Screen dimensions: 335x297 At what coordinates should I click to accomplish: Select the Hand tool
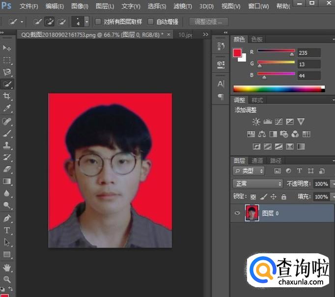(7, 267)
